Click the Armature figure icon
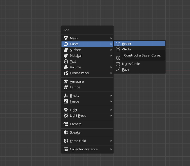Screen dimensions: 190x166 [x=66, y=81]
